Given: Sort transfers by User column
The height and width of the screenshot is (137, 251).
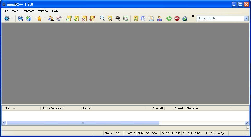Looking at the screenshot, I should (21, 108).
